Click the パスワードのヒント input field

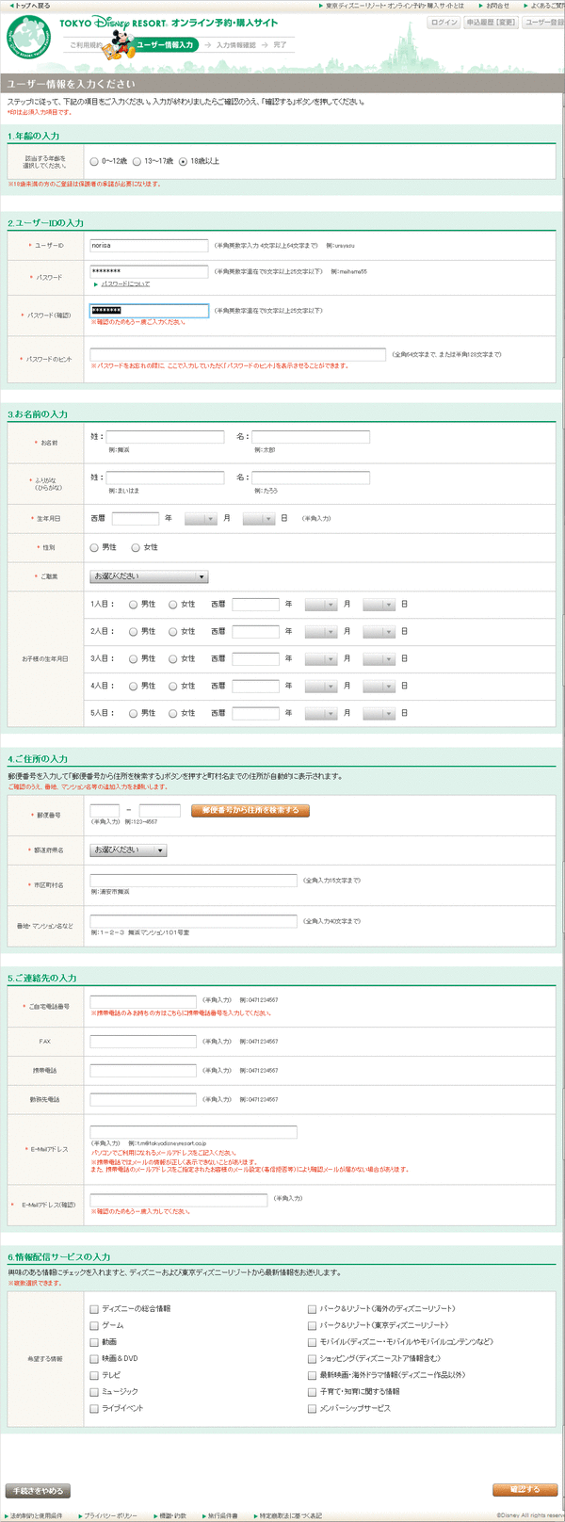[237, 354]
